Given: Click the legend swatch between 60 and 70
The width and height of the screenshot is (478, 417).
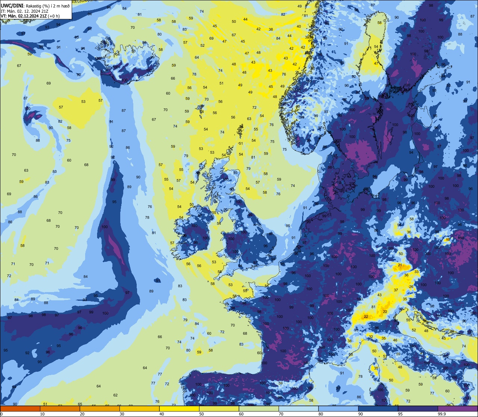Looking at the screenshot, I should [258, 408].
